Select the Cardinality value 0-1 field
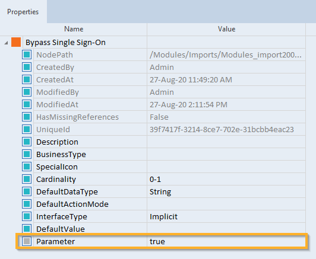 coord(226,179)
